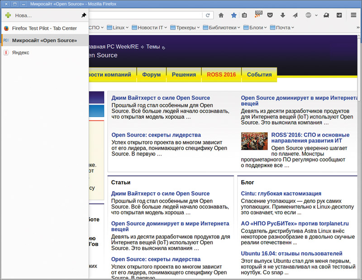Click the ROSS 2016 conference photo thumbnail
This screenshot has height=280, width=362.
pos(254,141)
